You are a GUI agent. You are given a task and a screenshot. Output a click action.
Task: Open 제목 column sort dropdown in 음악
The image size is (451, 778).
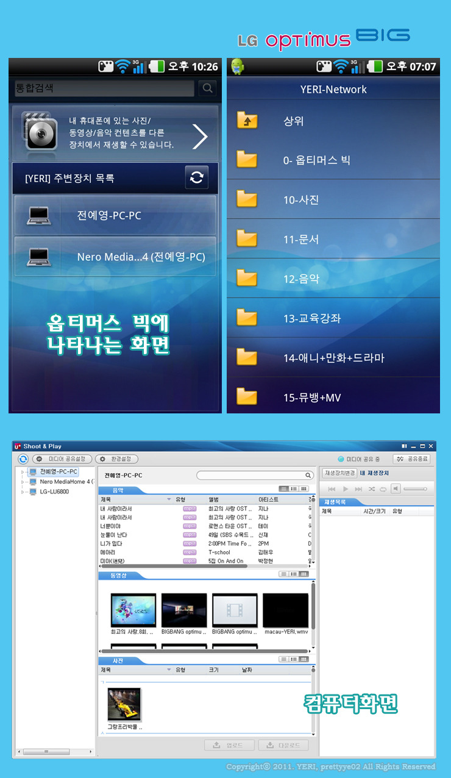point(169,499)
